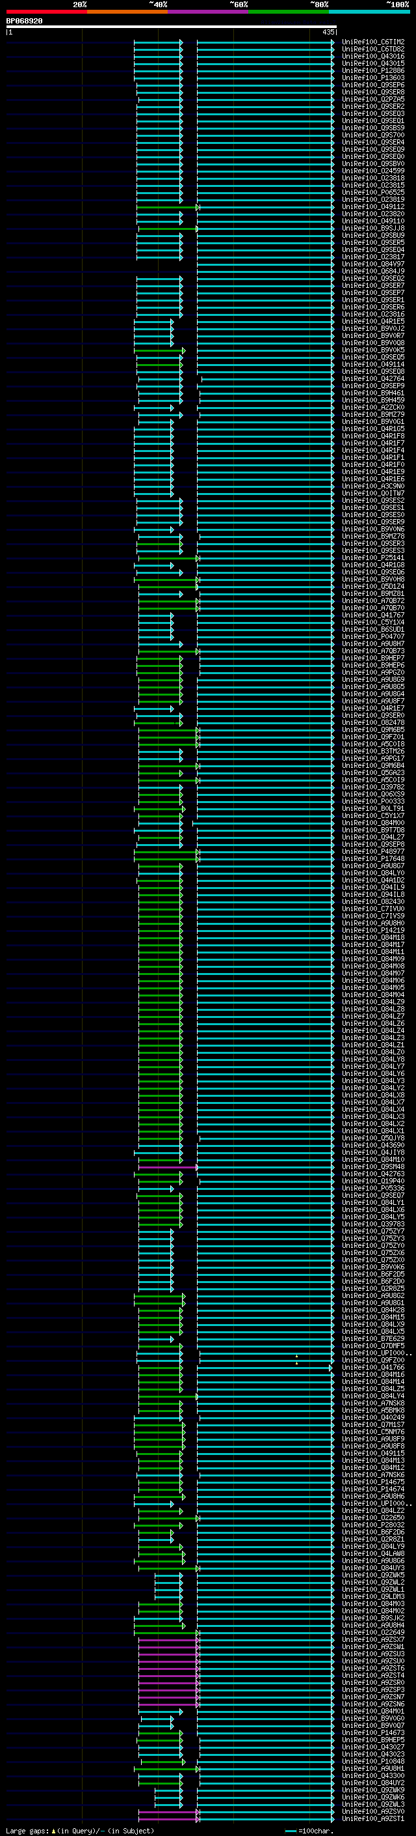Select hit label UniRef100_A9ZST6
The width and height of the screenshot is (416, 1836).
373,1669
